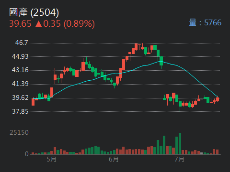Click the gray volume bar in July
The image size is (230, 172).
[x=202, y=153]
